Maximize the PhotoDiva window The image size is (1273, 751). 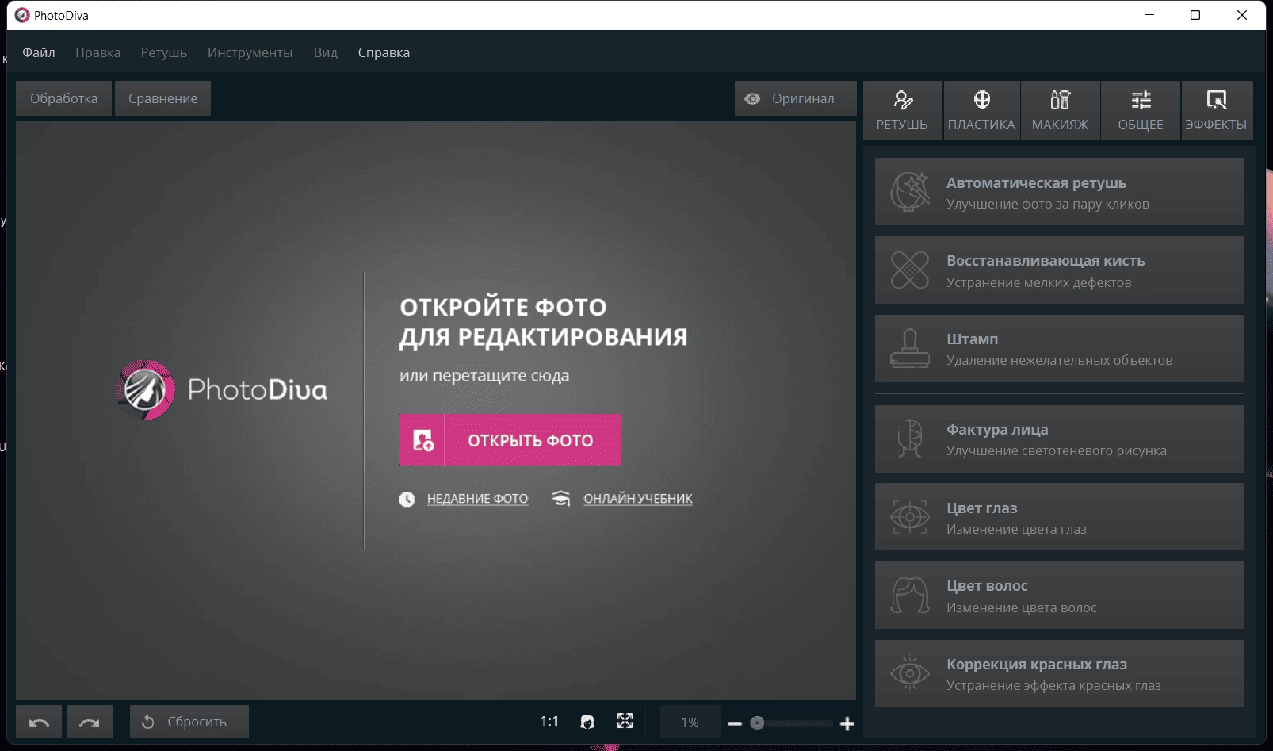point(1195,15)
